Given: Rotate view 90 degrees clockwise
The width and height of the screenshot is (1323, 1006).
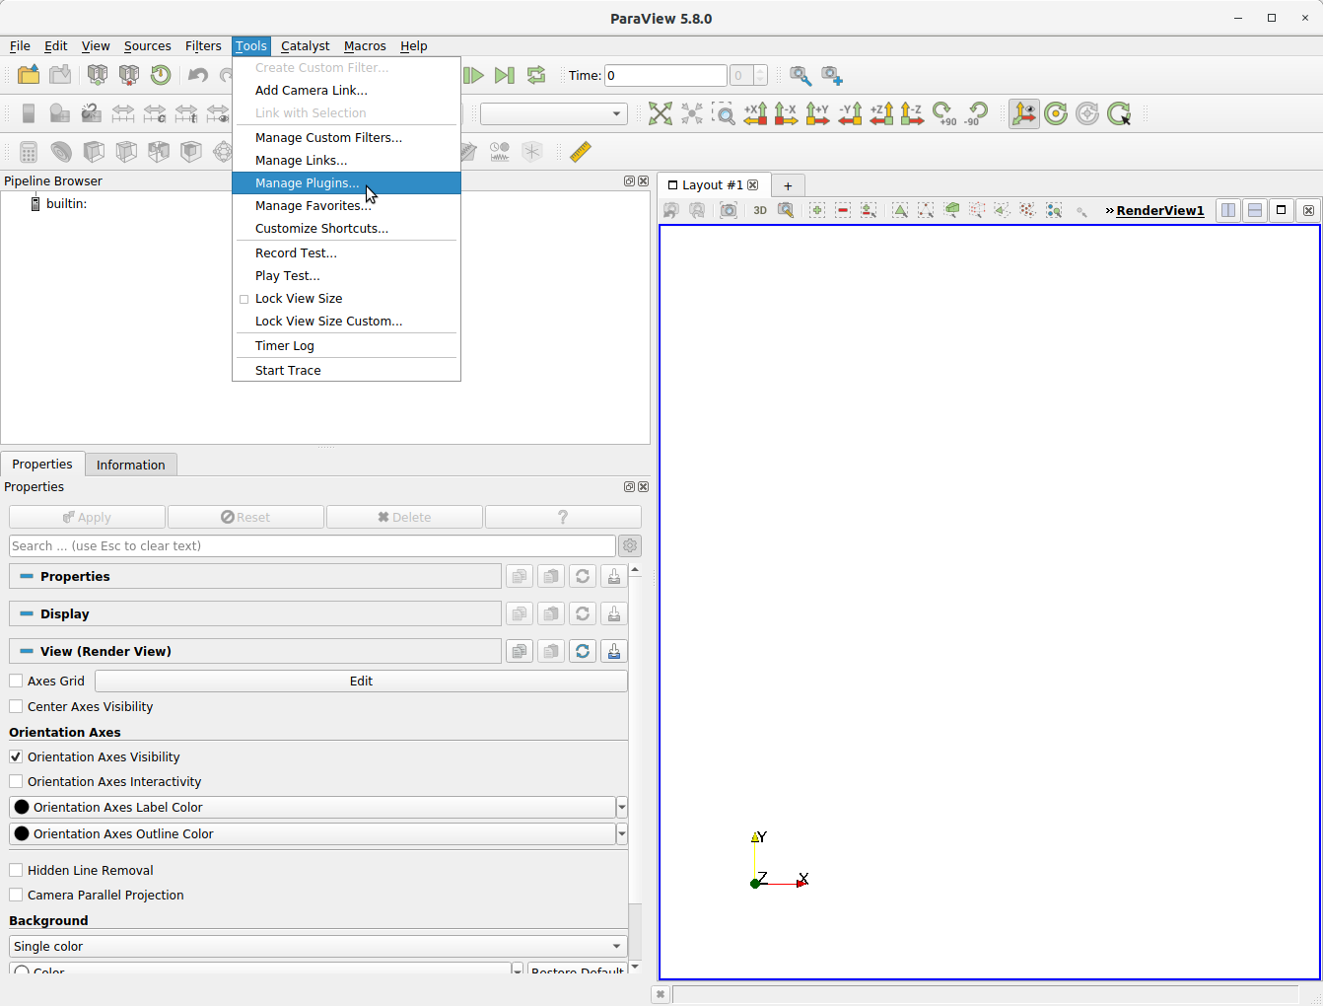Looking at the screenshot, I should [x=944, y=113].
